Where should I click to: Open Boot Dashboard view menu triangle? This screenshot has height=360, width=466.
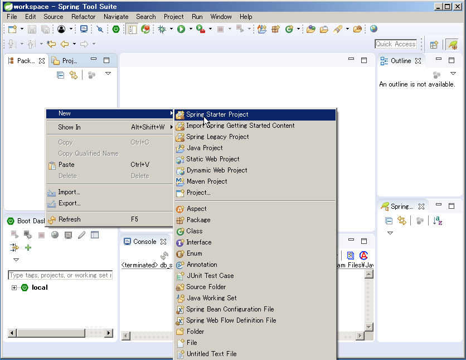16,260
